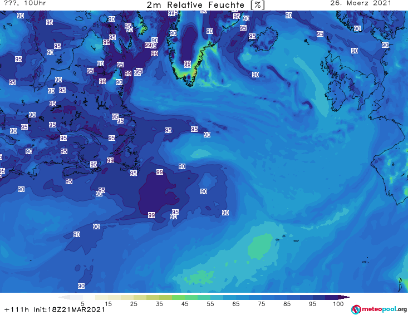Click the legend value '25'
The image size is (408, 315).
click(134, 304)
